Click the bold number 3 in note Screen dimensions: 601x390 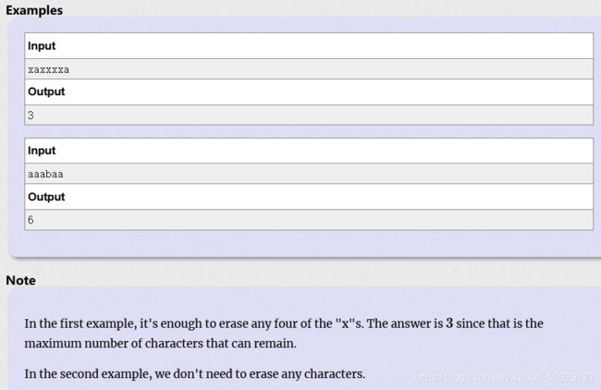pos(449,323)
